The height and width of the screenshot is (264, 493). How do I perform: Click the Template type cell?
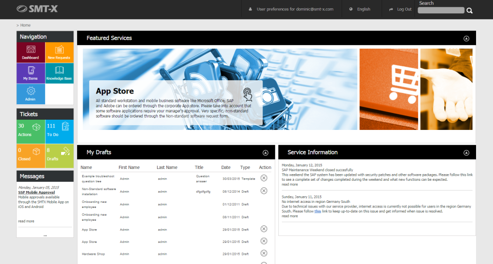249,179
